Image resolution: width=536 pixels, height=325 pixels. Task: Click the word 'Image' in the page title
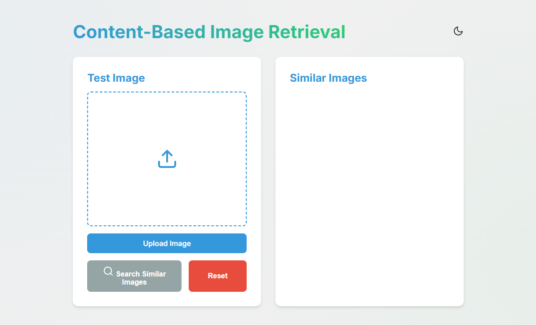236,32
